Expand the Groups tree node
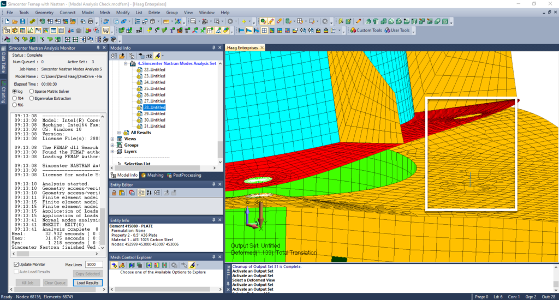 click(x=112, y=145)
